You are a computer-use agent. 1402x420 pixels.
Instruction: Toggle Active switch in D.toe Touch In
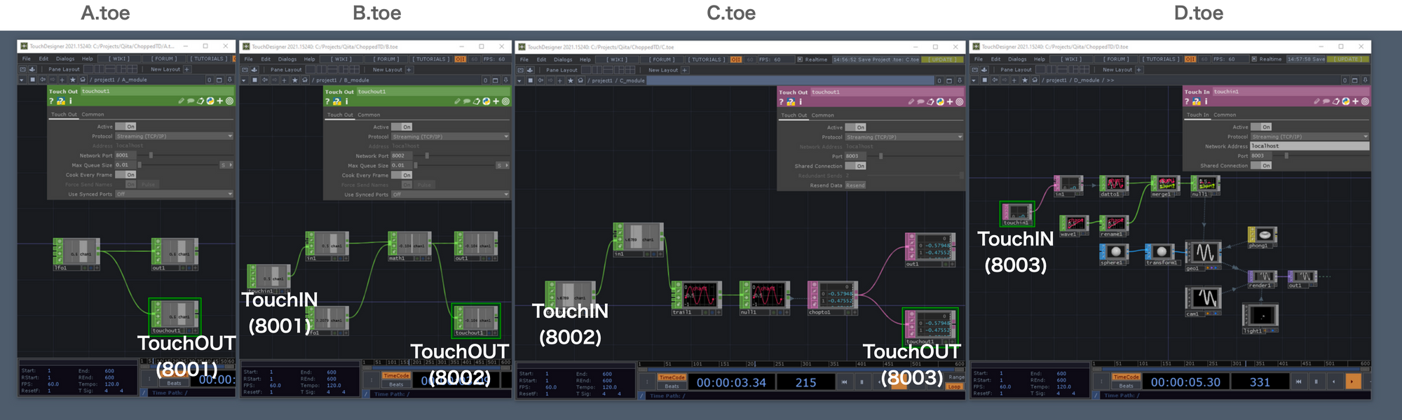(1262, 127)
